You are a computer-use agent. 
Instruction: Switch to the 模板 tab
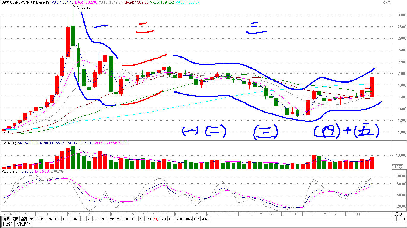click(15, 219)
